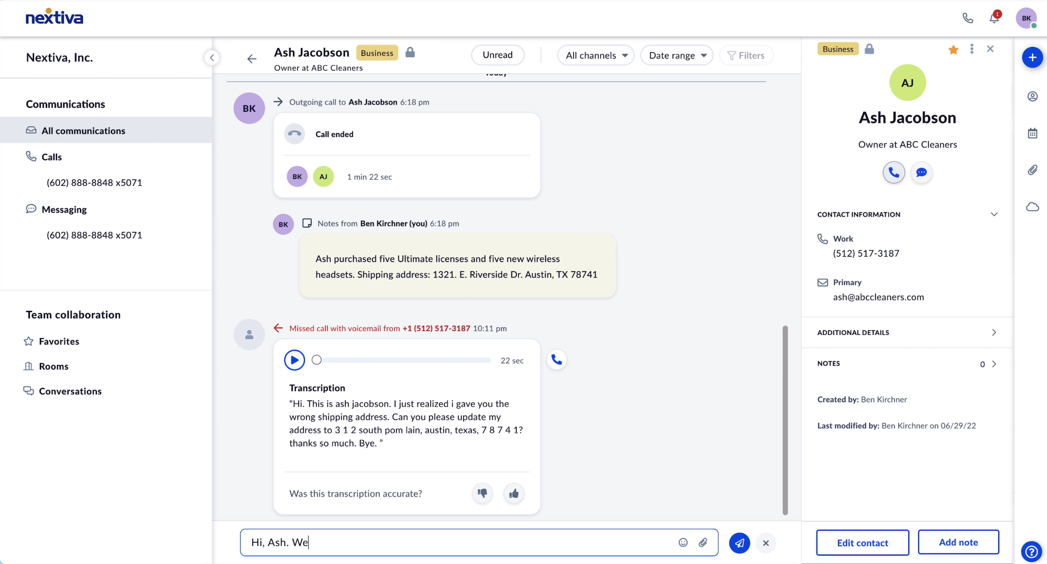This screenshot has height=564, width=1047.
Task: Select Messaging number (602) 888-8848 x5071
Action: tap(94, 235)
